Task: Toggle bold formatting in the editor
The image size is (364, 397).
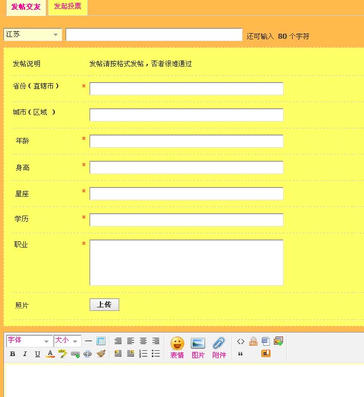Action: [13, 354]
